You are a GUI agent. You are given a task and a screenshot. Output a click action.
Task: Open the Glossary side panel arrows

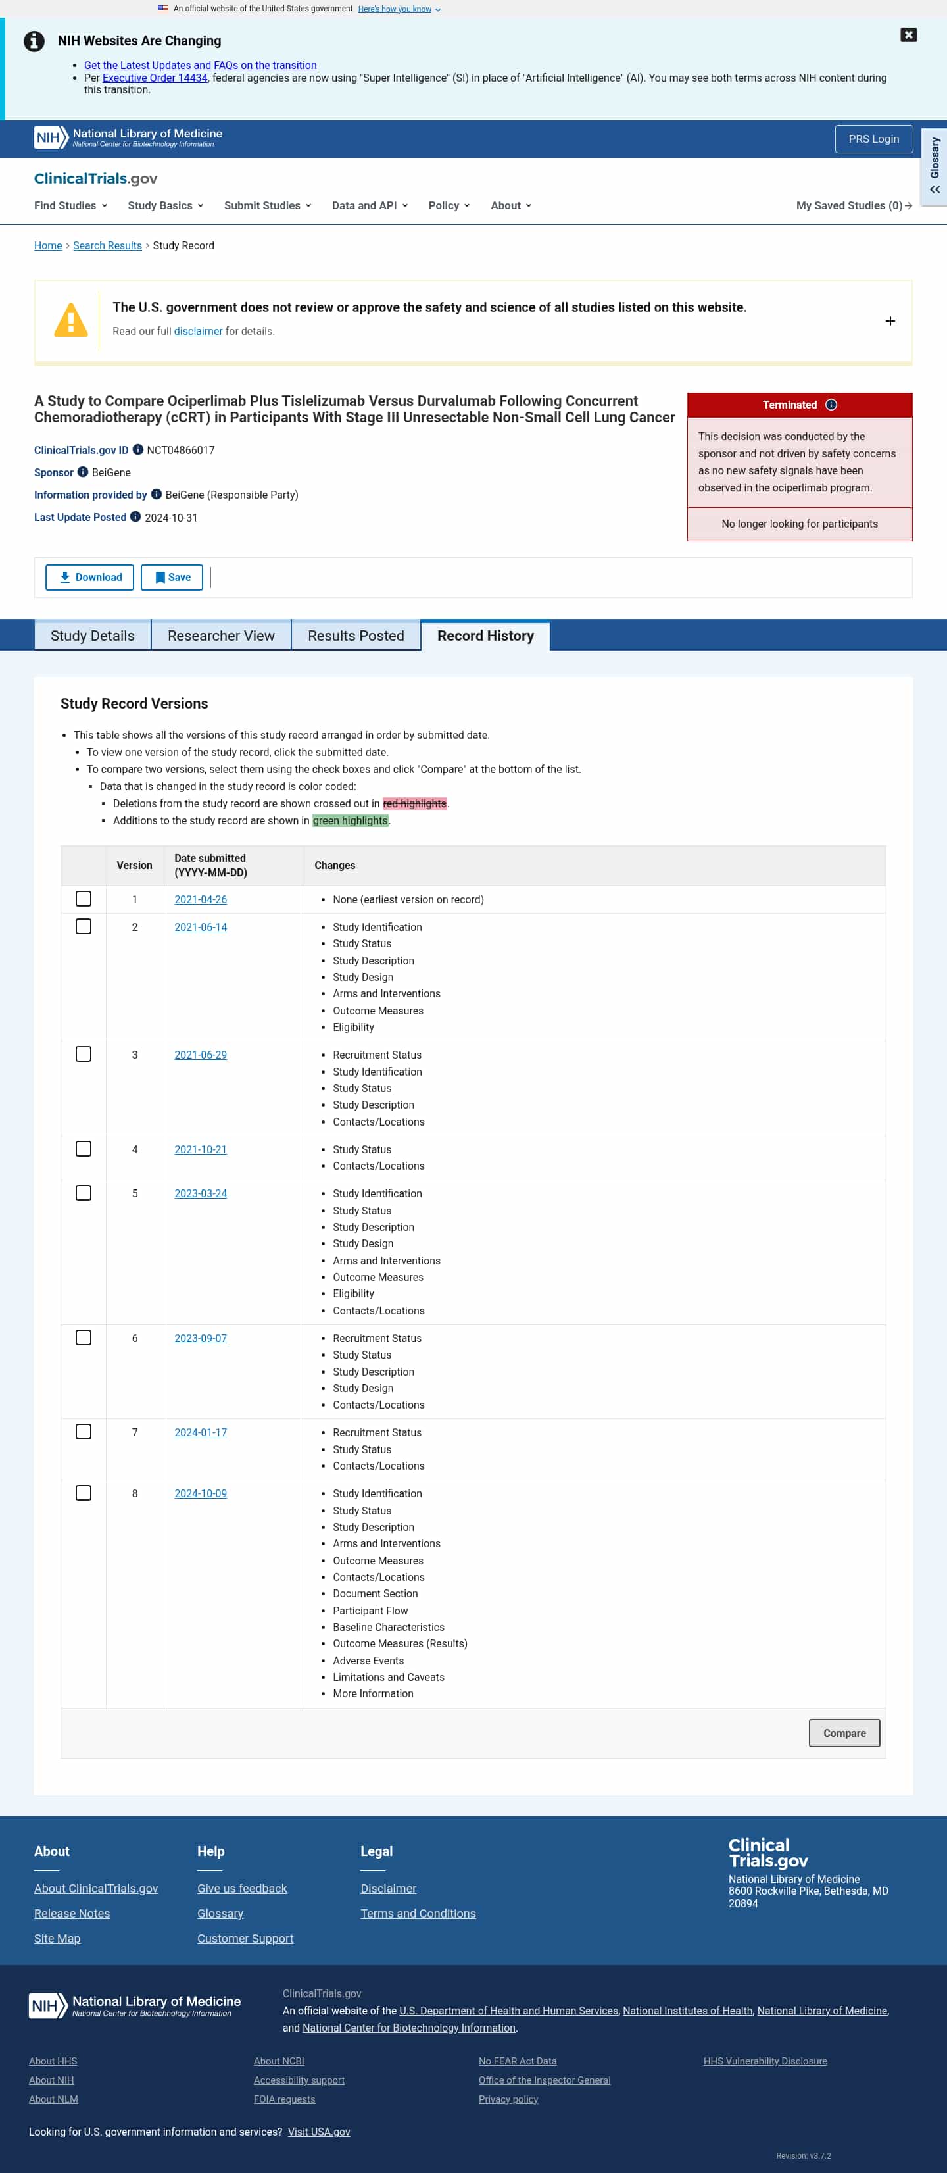tap(935, 189)
